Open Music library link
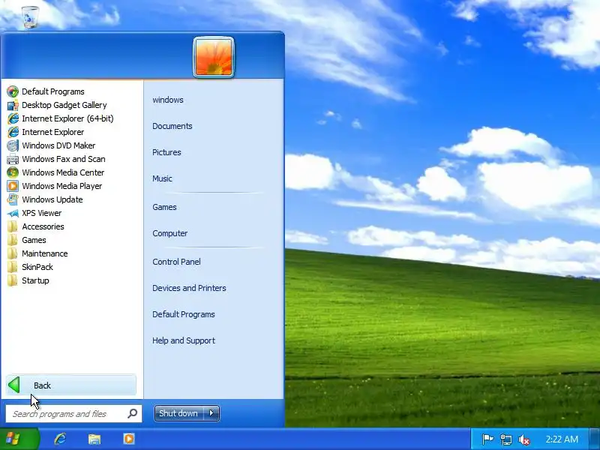 [162, 178]
